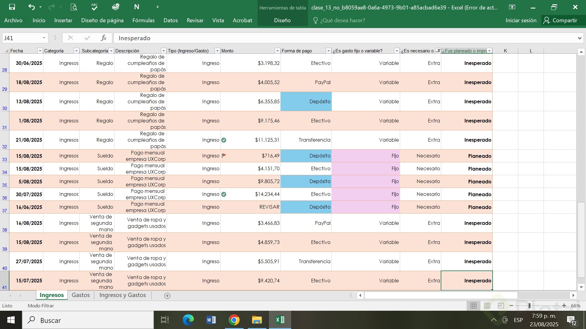Click the Save icon in quick access toolbar
The width and height of the screenshot is (586, 329).
pos(12,7)
